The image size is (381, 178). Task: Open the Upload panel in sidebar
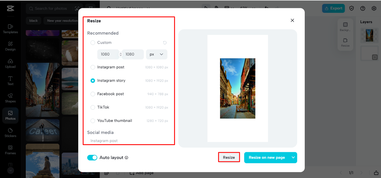(x=10, y=63)
